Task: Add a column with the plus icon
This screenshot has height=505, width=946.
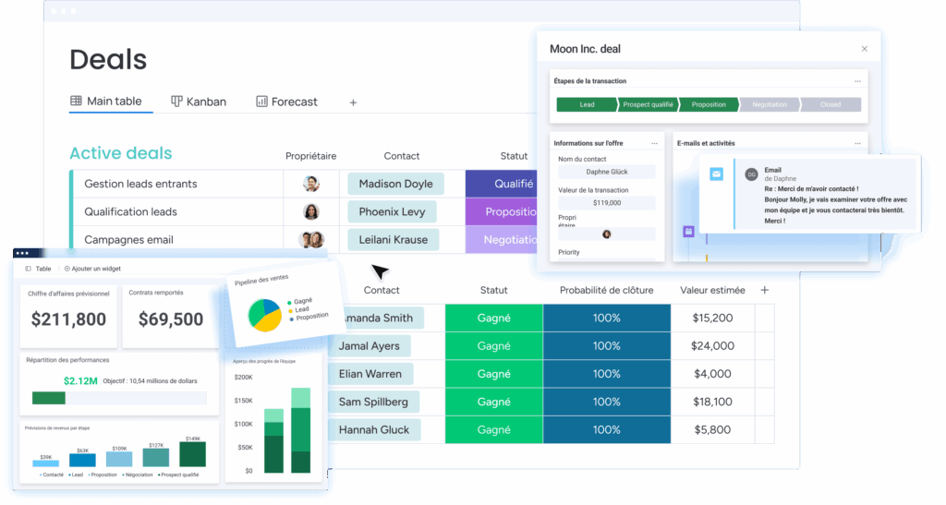Action: pos(764,291)
